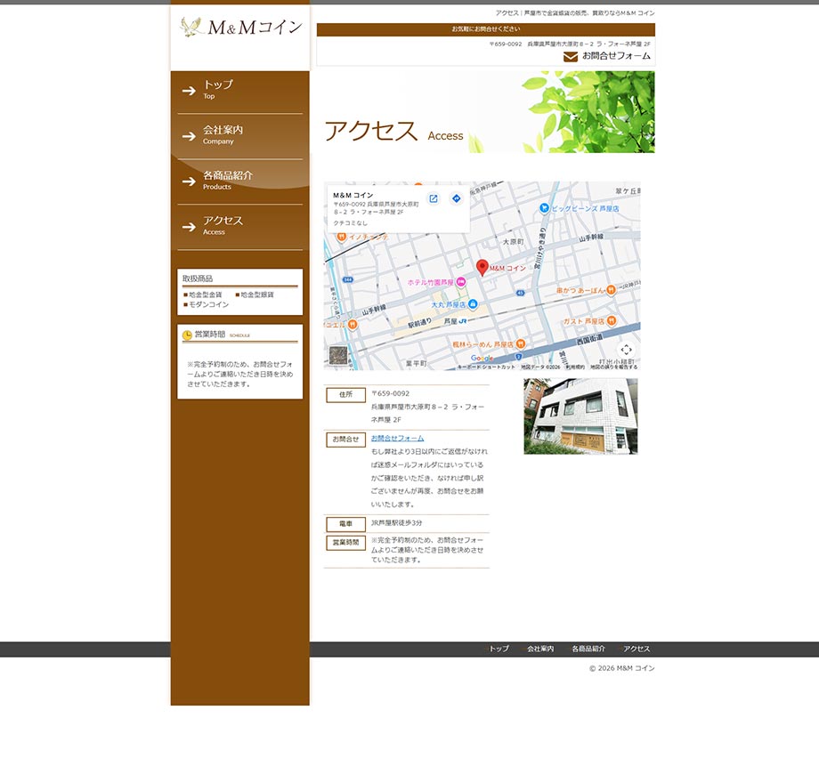
Task: Click the イノチェンテ restaurant marker
Action: [342, 237]
